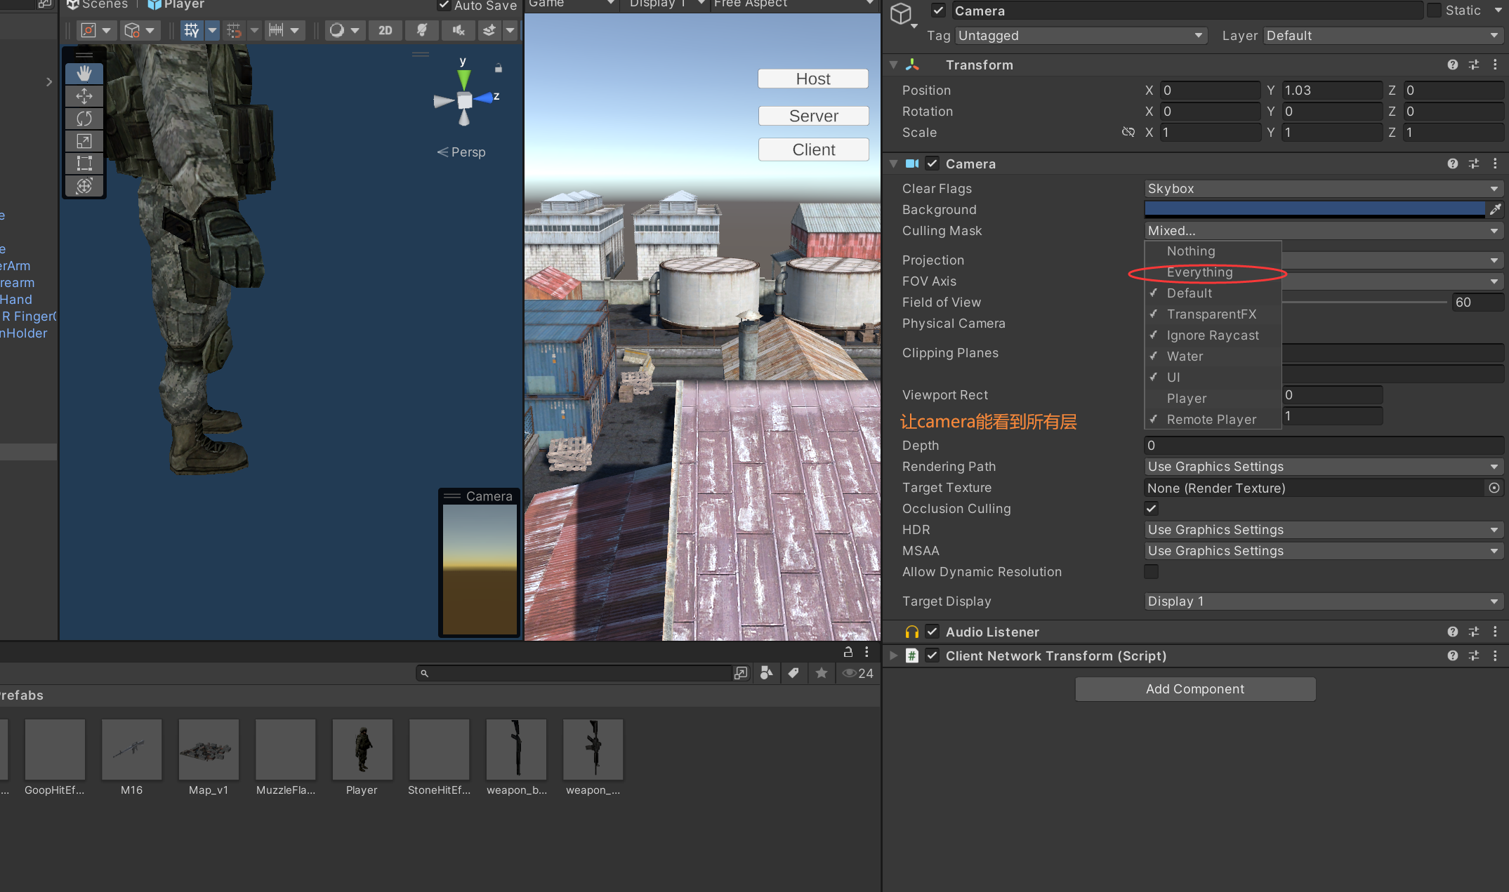Toggle Remote Player layer in culling mask
The height and width of the screenshot is (892, 1509).
(1213, 420)
